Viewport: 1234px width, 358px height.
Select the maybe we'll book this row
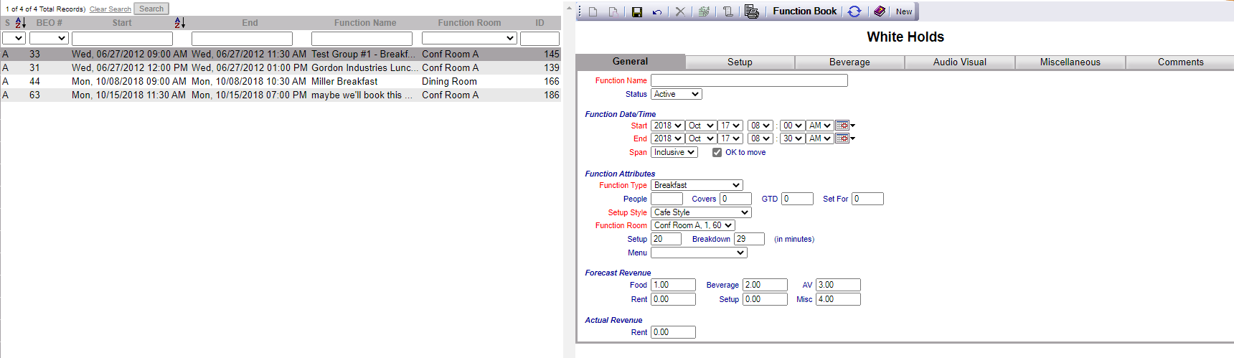tap(281, 95)
